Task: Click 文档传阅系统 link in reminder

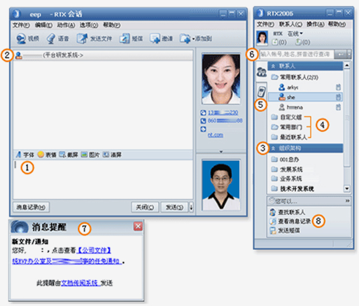Action: point(80,283)
